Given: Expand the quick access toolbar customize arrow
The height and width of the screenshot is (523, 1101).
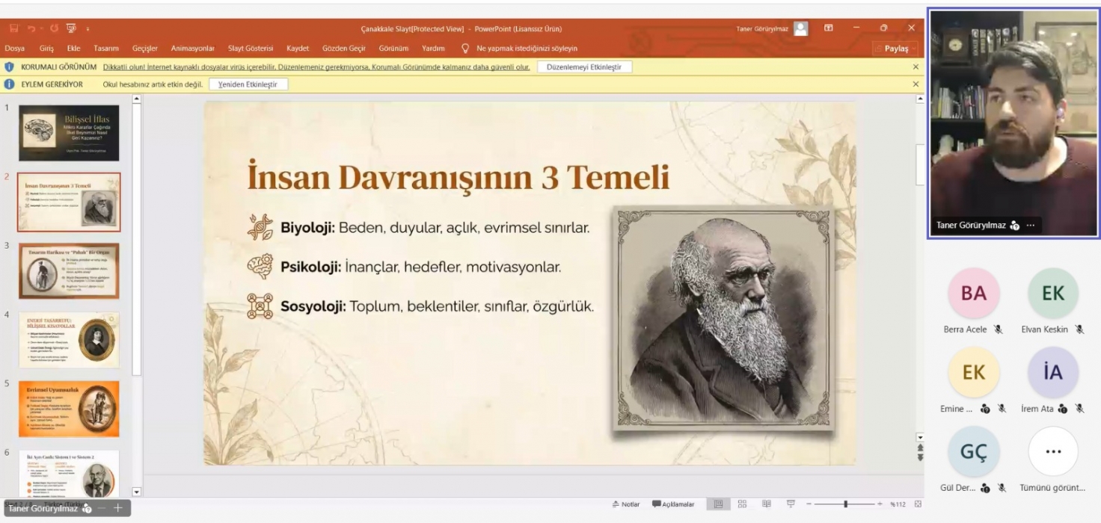Looking at the screenshot, I should click(x=88, y=28).
